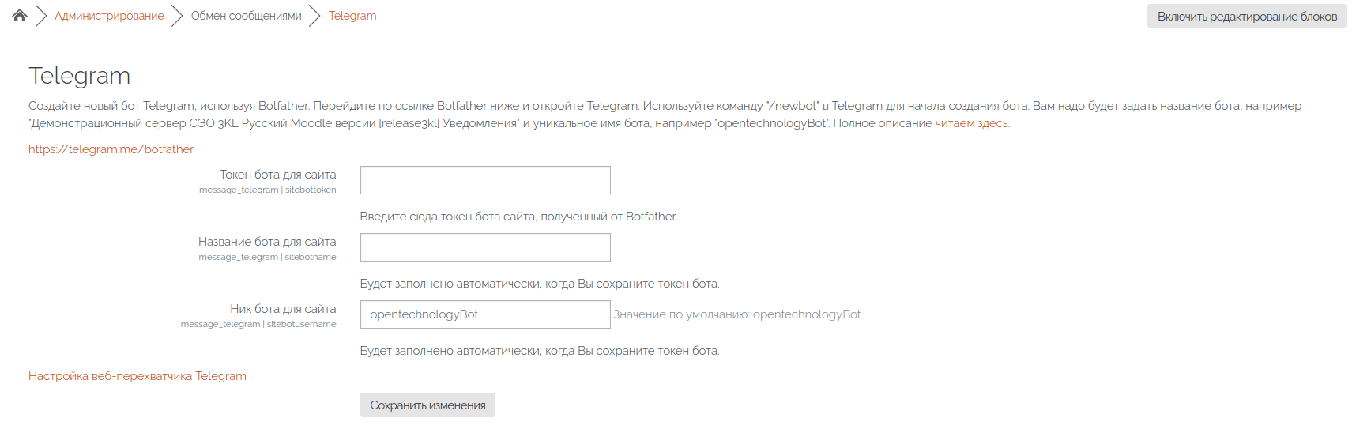The image size is (1352, 433).
Task: Click the Токен бота для сайта label
Action: tap(277, 175)
